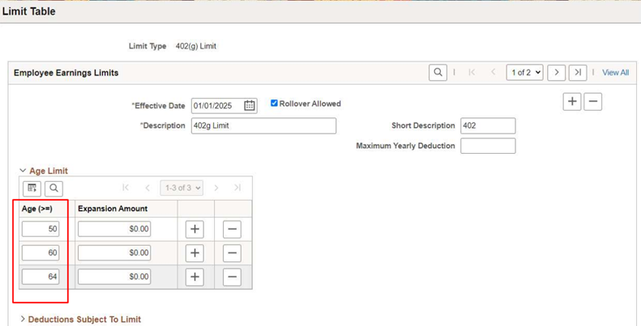Jump to last Employee Earnings Limits row
Screen dimensions: 641x326
pos(578,73)
